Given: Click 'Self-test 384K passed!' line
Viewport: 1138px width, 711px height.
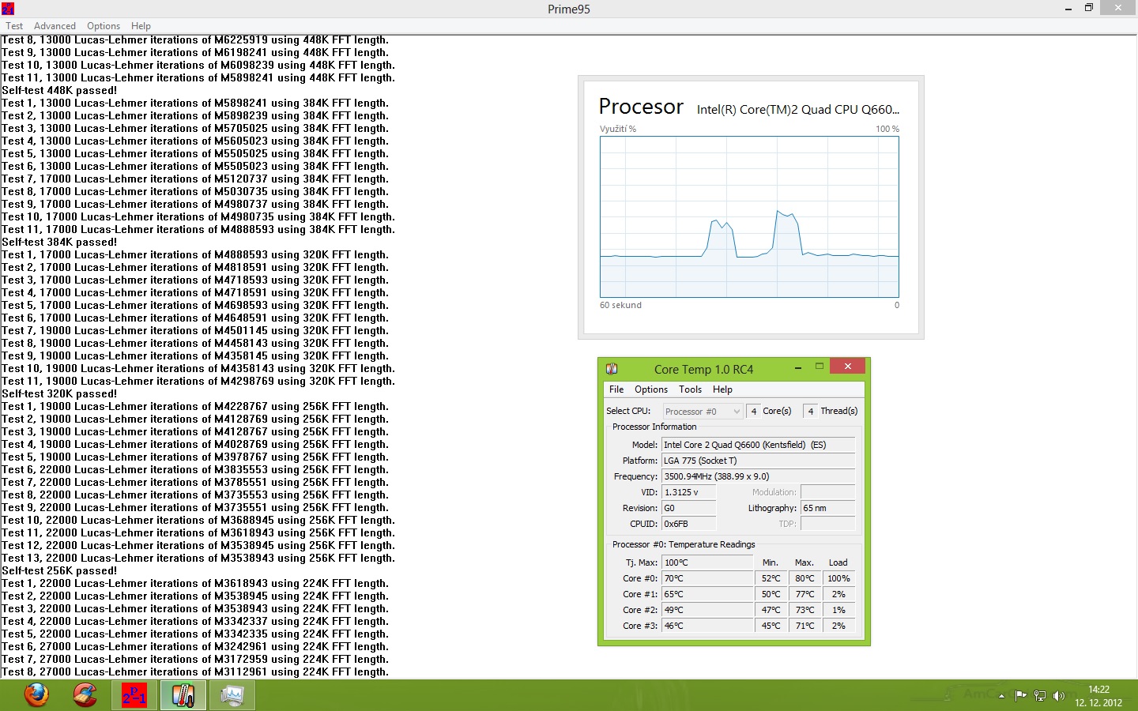Looking at the screenshot, I should pyautogui.click(x=59, y=243).
